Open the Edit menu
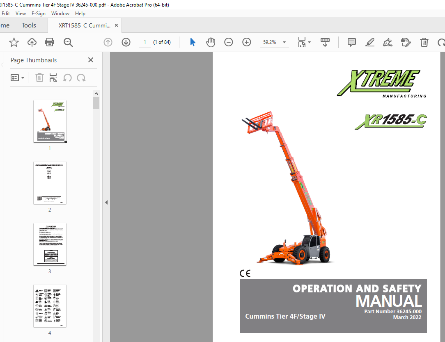 tap(6, 14)
